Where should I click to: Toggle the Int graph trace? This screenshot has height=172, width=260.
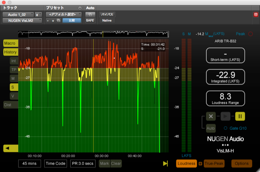click(14, 61)
